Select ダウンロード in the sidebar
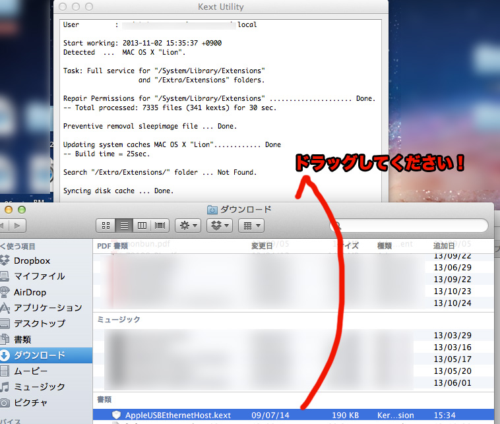Screen dimensions: 500x424 (x=46, y=355)
